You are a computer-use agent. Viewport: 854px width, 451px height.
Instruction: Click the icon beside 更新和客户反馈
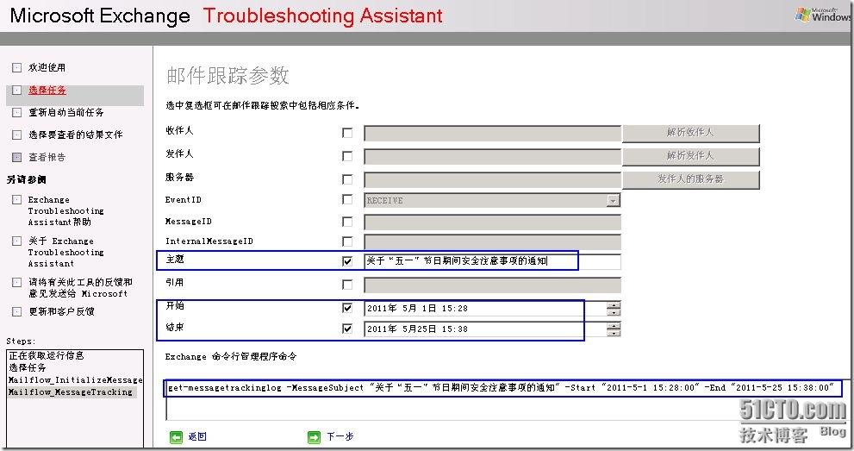pyautogui.click(x=16, y=311)
